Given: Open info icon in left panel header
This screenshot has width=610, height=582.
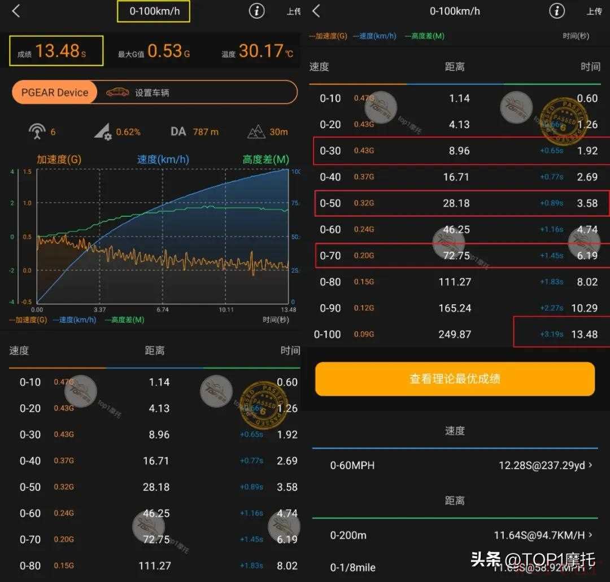Looking at the screenshot, I should (x=257, y=11).
